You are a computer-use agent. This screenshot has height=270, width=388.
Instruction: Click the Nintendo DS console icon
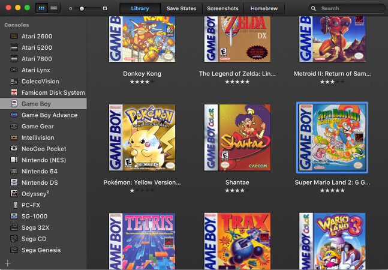click(14, 182)
